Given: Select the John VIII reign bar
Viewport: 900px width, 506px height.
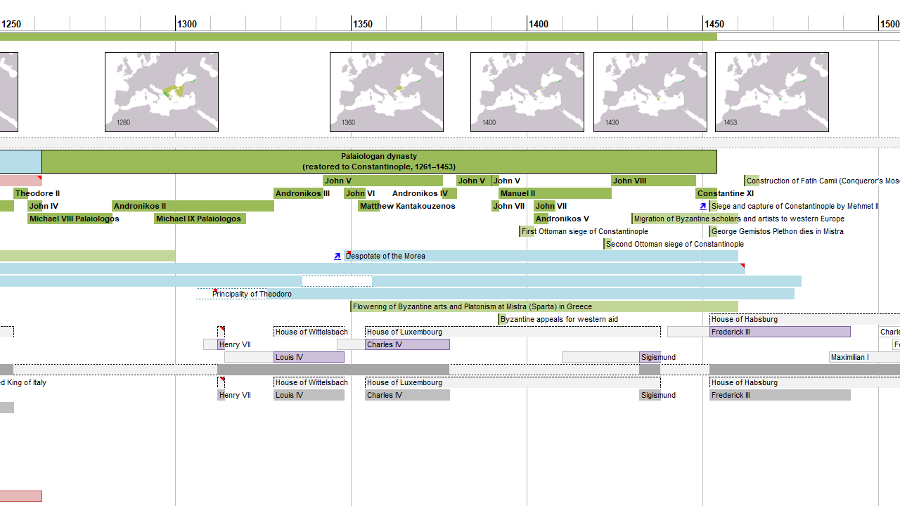Looking at the screenshot, I should [653, 181].
